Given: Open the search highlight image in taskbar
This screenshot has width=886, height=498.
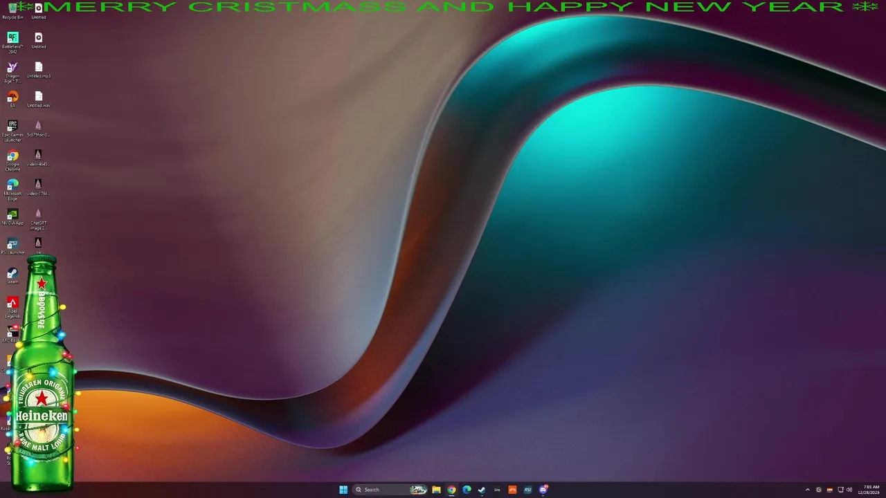Looking at the screenshot, I should [x=418, y=490].
